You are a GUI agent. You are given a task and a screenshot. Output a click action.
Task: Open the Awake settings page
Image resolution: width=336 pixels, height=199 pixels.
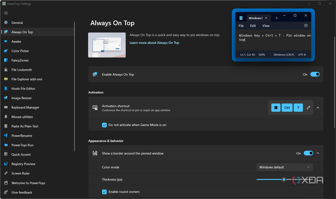pos(37,42)
